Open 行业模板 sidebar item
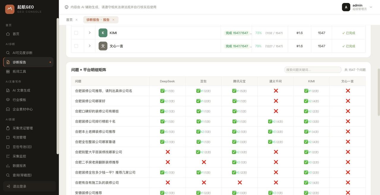380x195 pixels. click(x=28, y=100)
